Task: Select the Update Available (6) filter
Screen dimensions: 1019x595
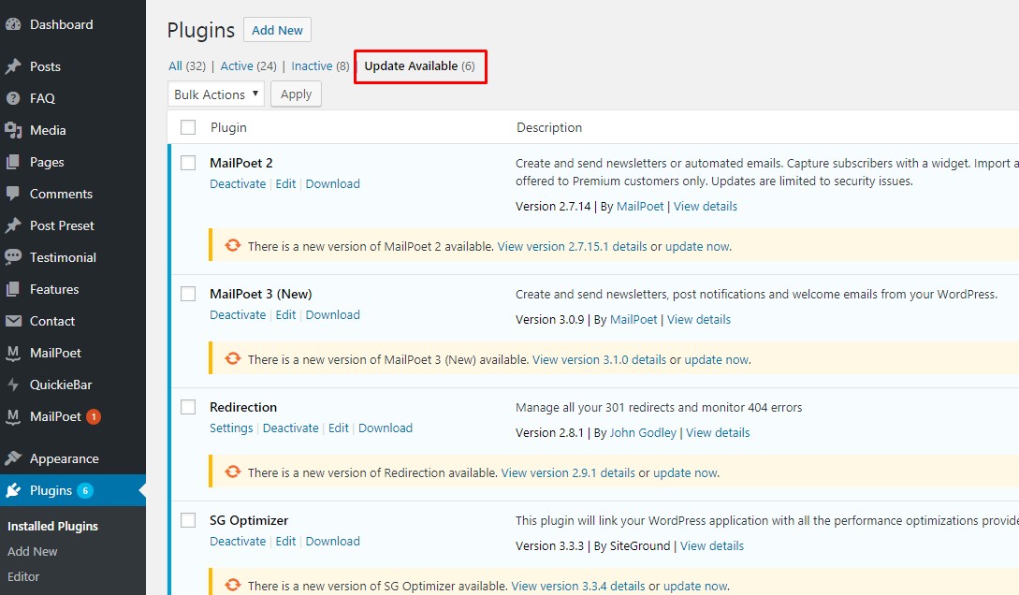Action: coord(419,65)
